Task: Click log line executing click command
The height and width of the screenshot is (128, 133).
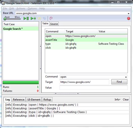Action: pos(29,116)
